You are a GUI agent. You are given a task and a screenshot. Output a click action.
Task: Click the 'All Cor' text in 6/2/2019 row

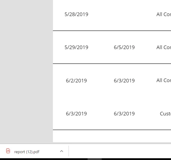pyautogui.click(x=164, y=80)
